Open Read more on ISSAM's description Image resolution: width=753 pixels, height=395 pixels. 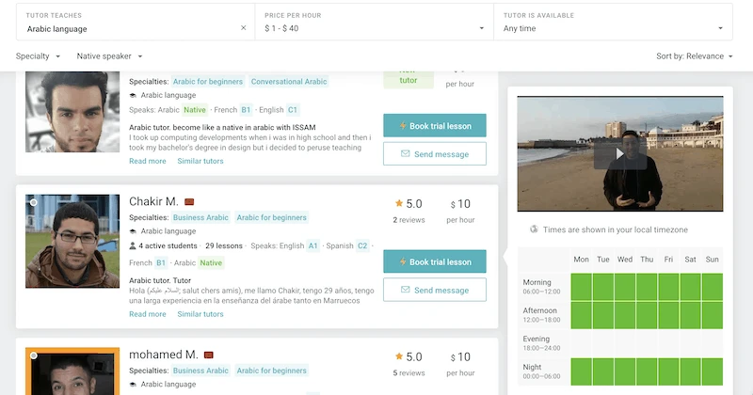(148, 161)
